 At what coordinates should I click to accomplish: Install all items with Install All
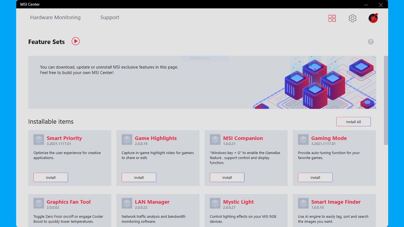point(353,122)
